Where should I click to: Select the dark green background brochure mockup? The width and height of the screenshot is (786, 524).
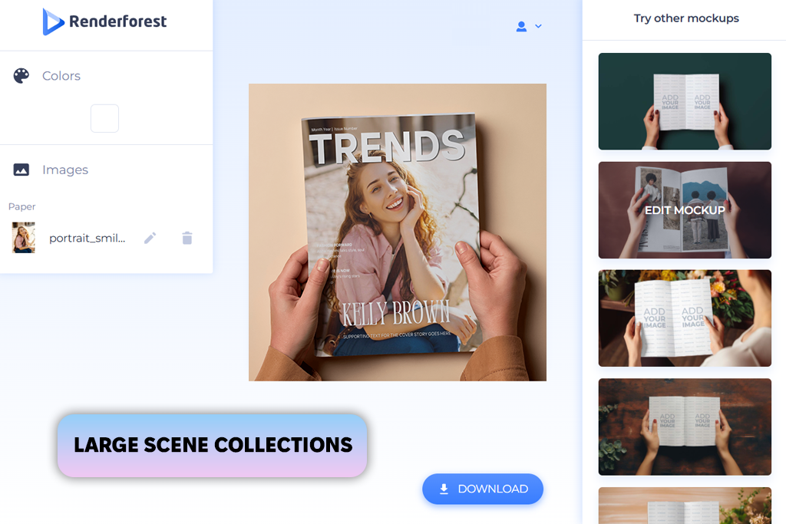point(685,101)
